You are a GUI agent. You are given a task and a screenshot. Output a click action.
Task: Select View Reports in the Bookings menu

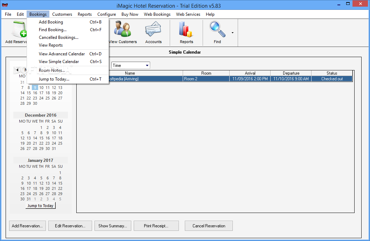click(x=68, y=45)
